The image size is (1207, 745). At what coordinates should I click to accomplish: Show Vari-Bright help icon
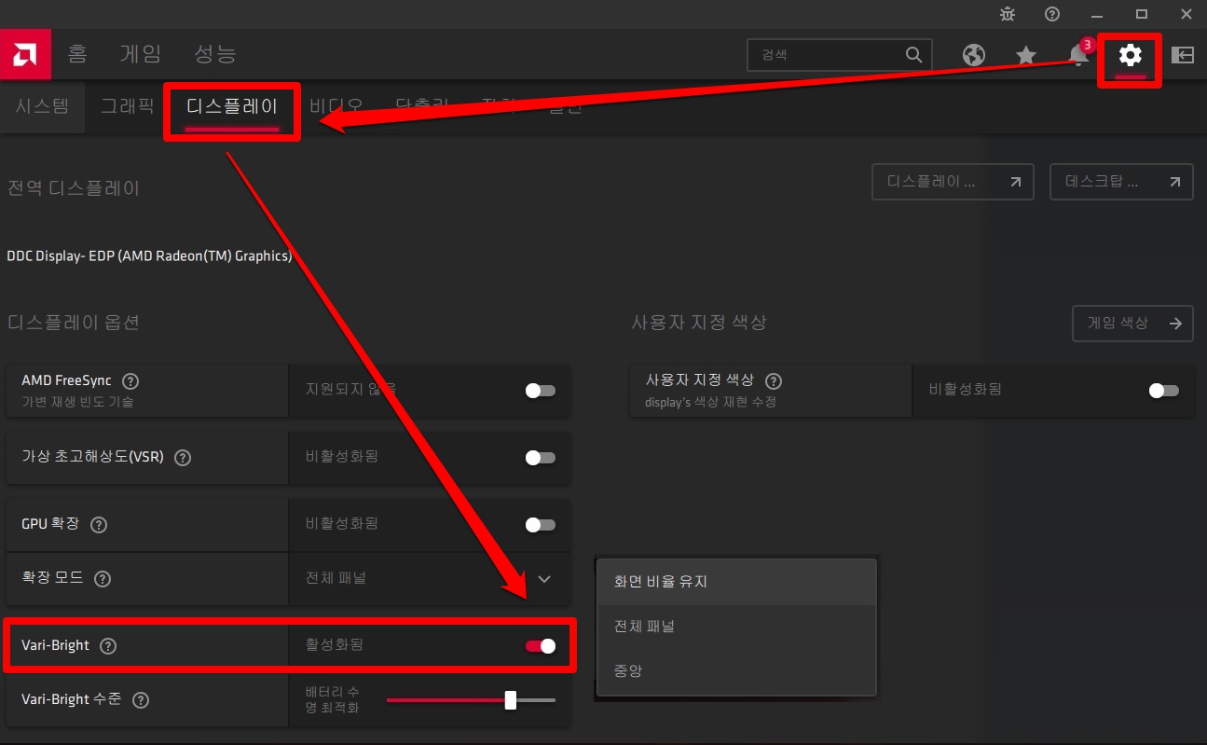pos(108,645)
